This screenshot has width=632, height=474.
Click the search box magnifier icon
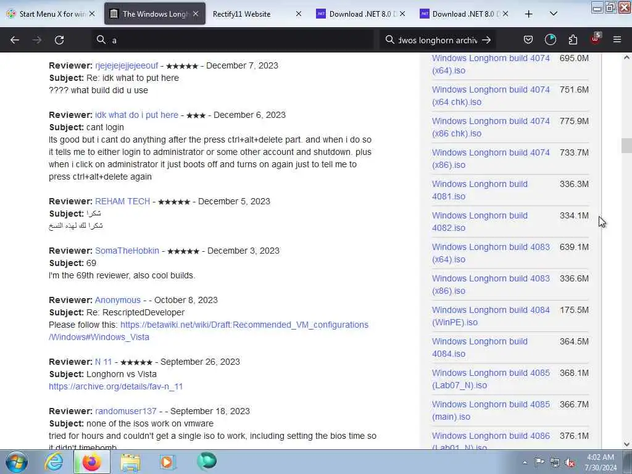click(x=390, y=39)
